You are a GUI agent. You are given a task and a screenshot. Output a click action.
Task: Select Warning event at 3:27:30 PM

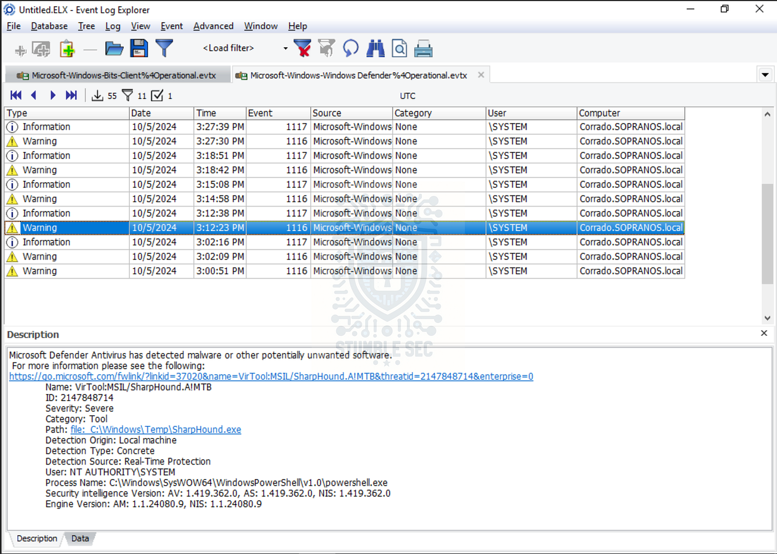(x=344, y=142)
